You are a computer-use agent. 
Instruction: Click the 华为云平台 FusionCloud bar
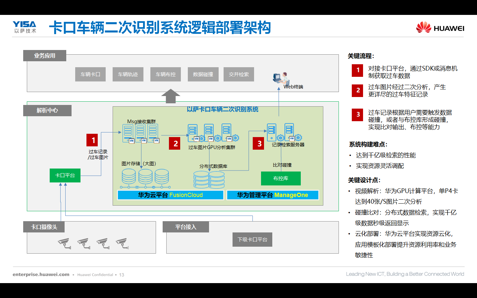171,195
